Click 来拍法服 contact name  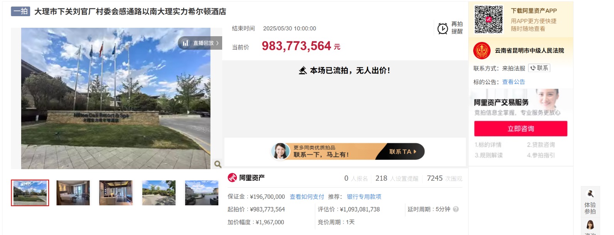tap(514, 68)
